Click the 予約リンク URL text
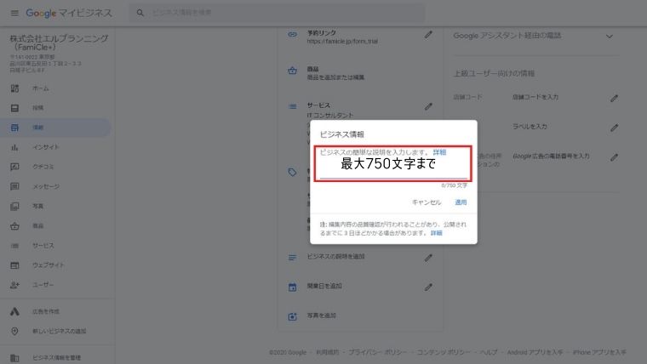This screenshot has height=364, width=647. (x=342, y=42)
